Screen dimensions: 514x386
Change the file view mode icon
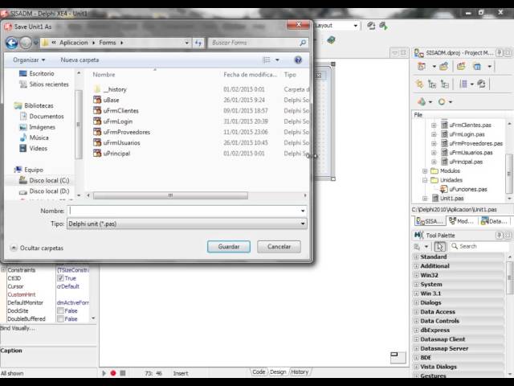pyautogui.click(x=267, y=60)
